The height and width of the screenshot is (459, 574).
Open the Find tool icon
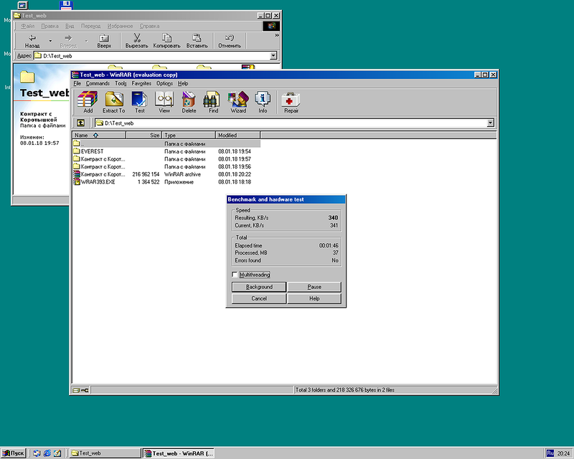(213, 102)
